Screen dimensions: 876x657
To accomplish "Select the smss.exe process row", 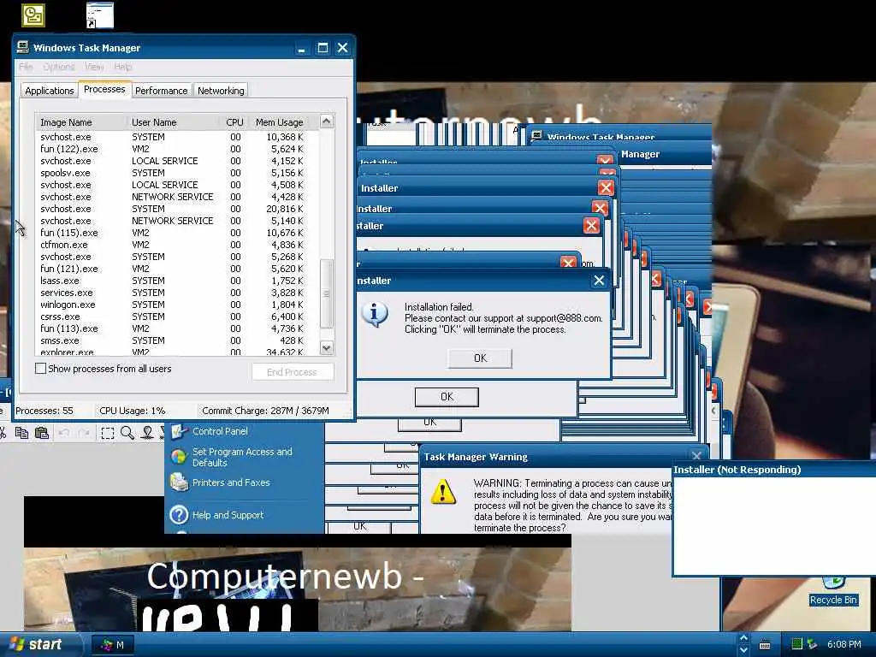I will click(178, 340).
